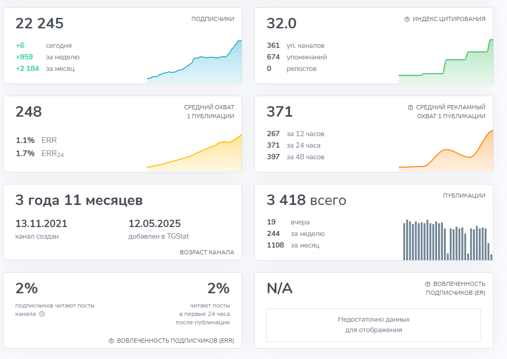This screenshot has width=507, height=359.
Task: Click the 12.05.2025 добавлен в TGStat date
Action: [x=154, y=223]
